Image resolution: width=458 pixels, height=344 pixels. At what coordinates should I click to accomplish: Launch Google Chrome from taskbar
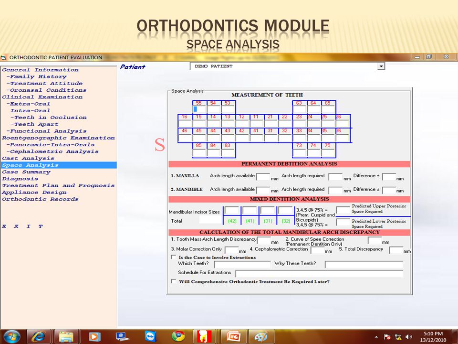178,336
